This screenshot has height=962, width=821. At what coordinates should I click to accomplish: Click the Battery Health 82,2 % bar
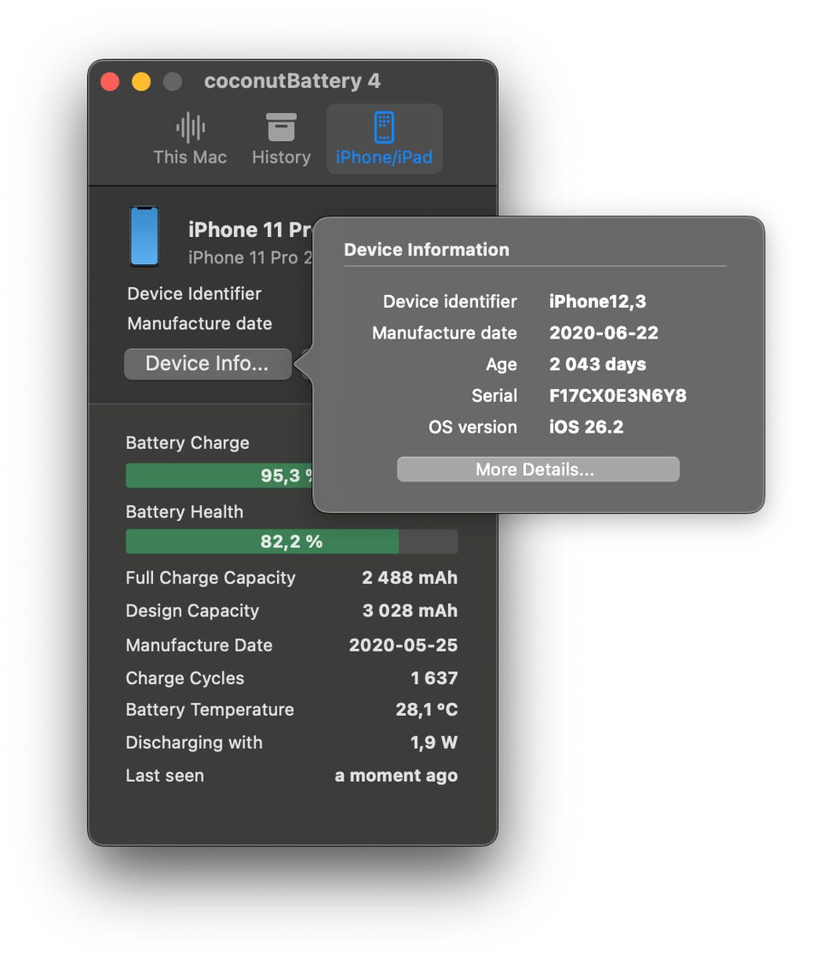coord(292,542)
